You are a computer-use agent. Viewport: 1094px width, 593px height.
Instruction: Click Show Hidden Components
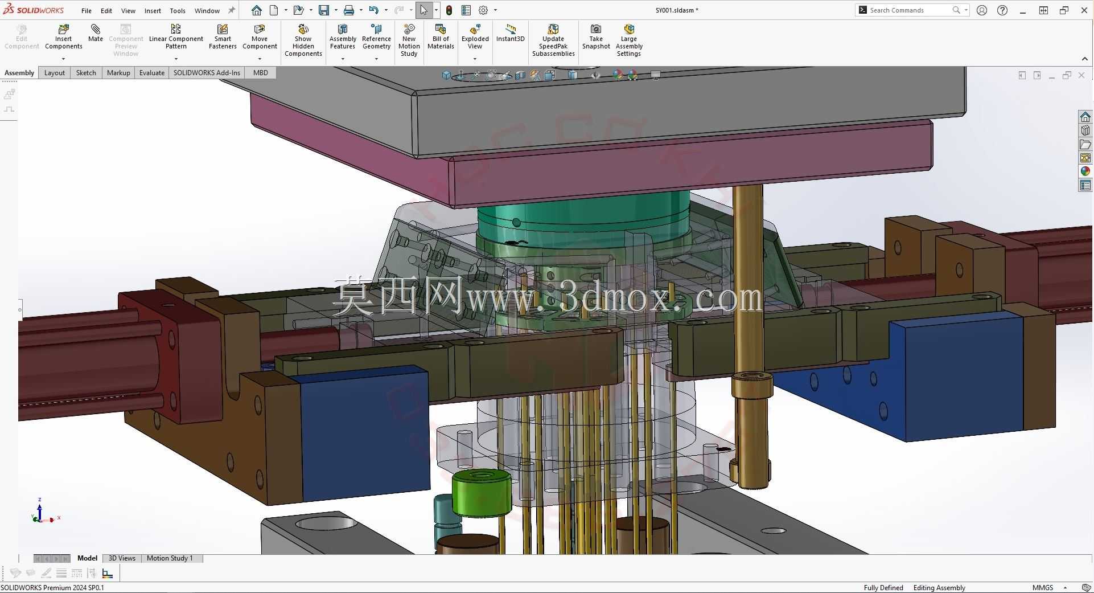[303, 40]
